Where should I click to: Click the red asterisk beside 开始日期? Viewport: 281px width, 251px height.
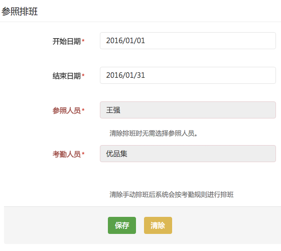[x=83, y=41]
